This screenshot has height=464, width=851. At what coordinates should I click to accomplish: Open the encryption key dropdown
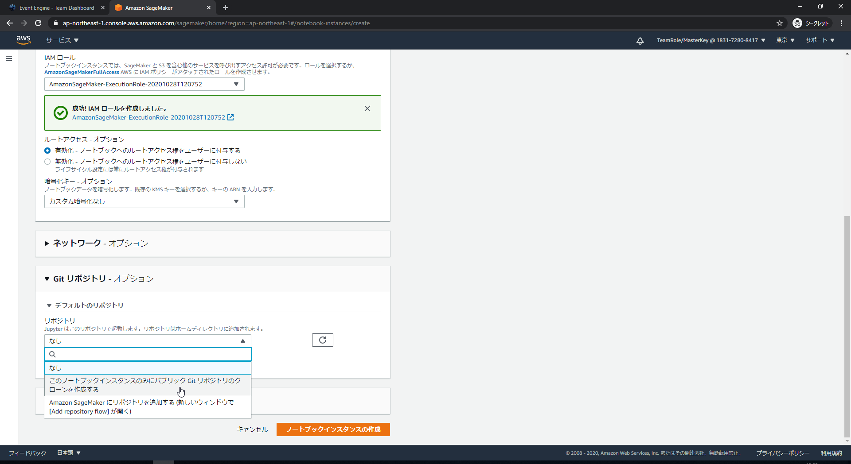(144, 201)
